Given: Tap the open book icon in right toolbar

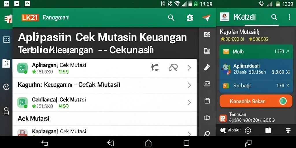Looking at the screenshot, I should (x=207, y=118).
